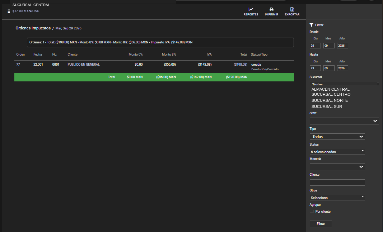
Task: Click the Desde Dia input field
Action: [315, 46]
